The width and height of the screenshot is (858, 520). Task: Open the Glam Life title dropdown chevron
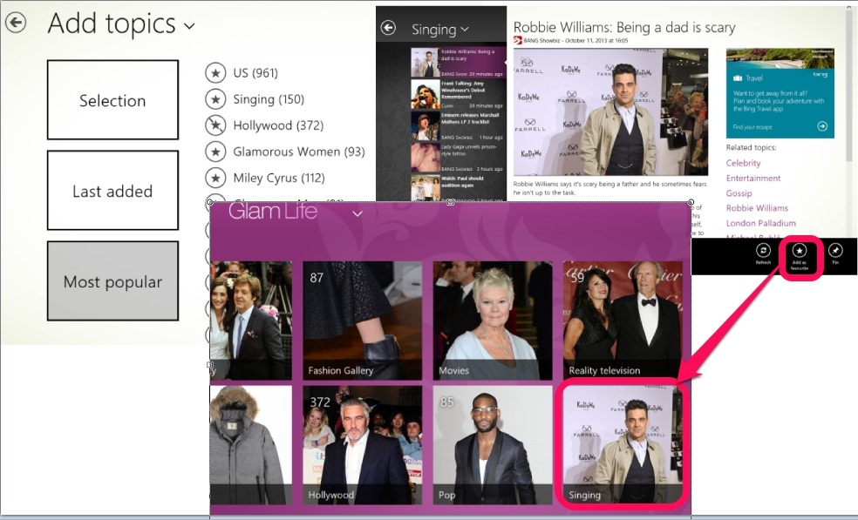coord(357,213)
